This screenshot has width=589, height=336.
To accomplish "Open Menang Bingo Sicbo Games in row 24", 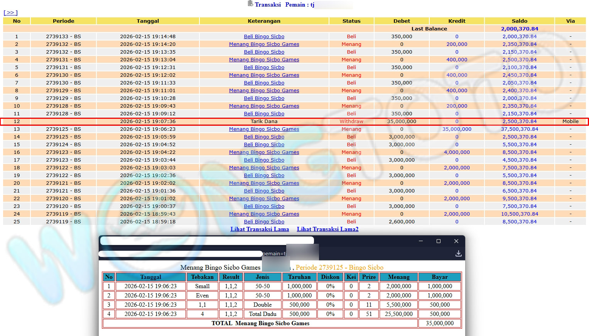I will point(264,214).
